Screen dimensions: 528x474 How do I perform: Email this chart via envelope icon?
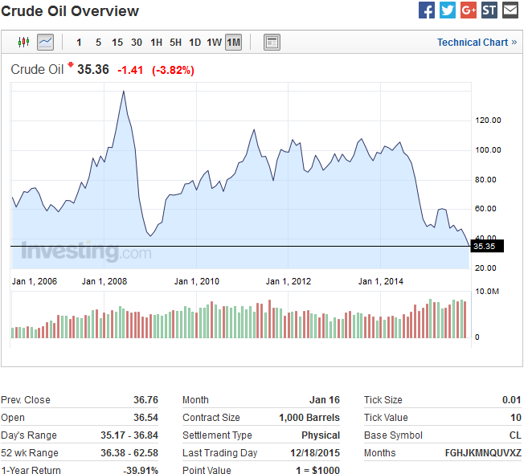point(510,10)
